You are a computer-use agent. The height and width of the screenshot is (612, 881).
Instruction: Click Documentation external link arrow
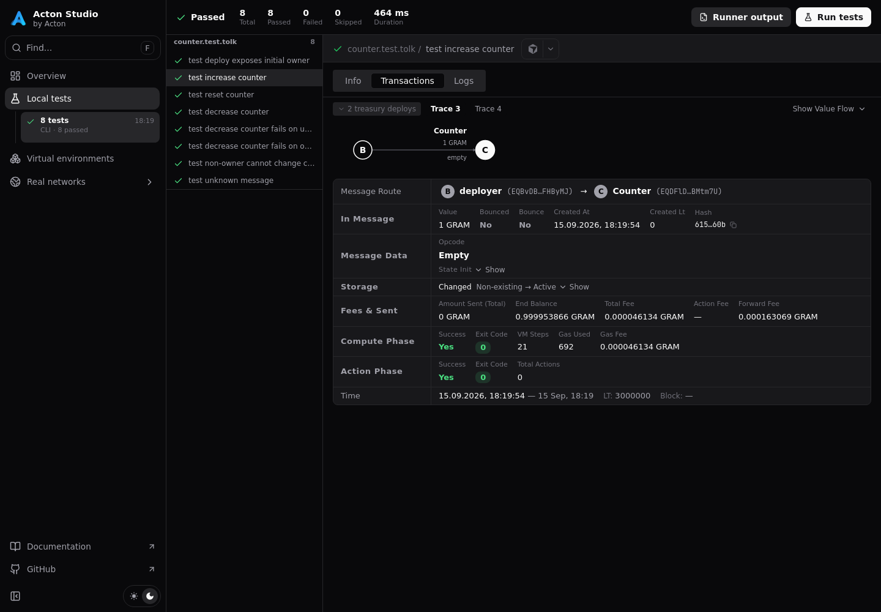coord(152,547)
